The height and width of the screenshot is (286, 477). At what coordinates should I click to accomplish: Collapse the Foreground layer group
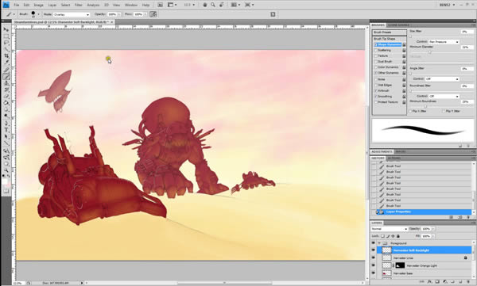(x=379, y=243)
